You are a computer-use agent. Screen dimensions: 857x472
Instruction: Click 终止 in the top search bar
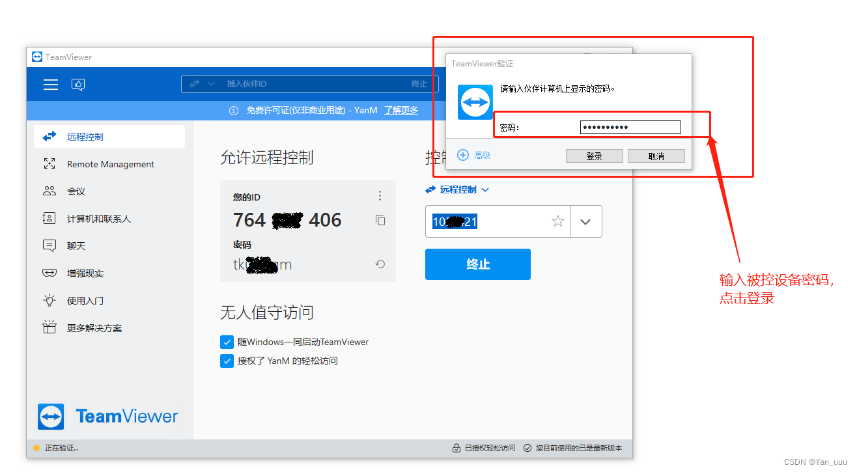click(419, 84)
